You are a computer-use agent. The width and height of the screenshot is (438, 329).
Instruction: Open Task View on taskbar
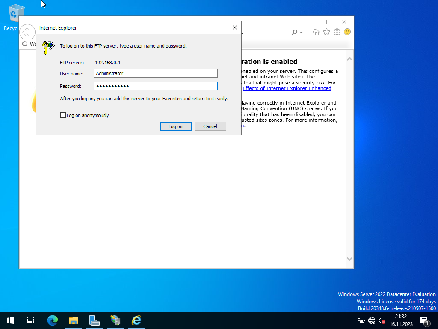[x=31, y=320]
